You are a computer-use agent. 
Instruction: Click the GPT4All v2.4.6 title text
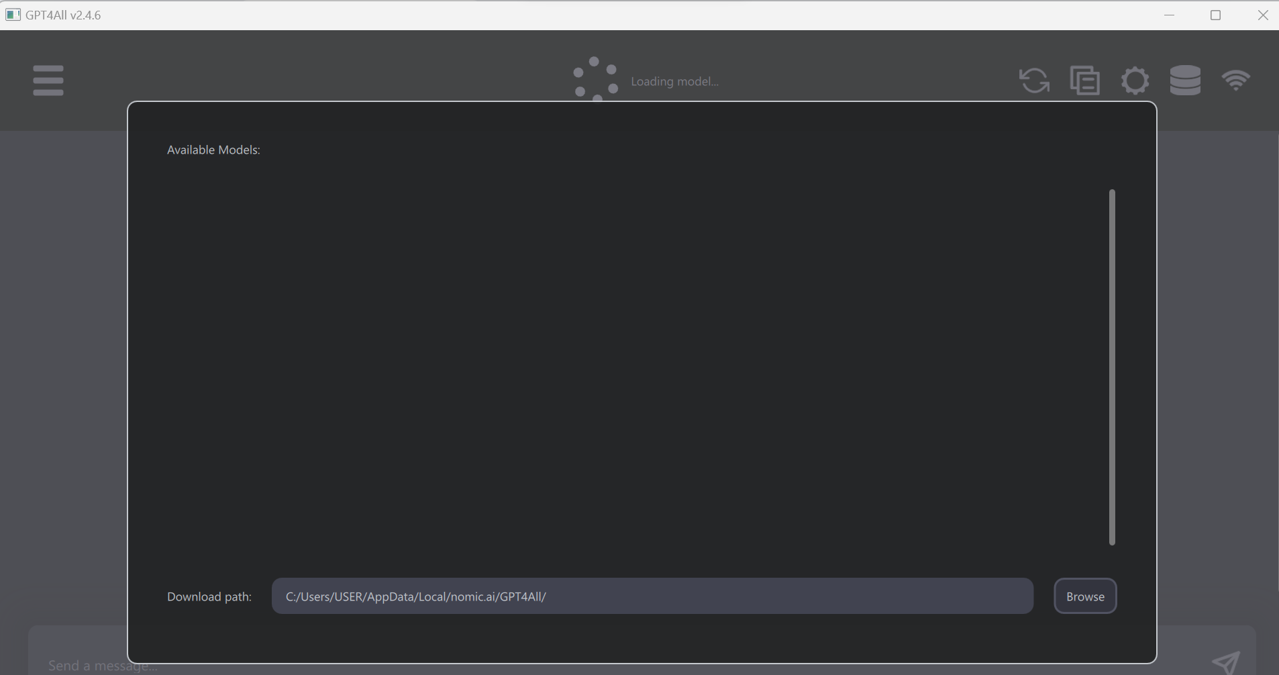62,14
